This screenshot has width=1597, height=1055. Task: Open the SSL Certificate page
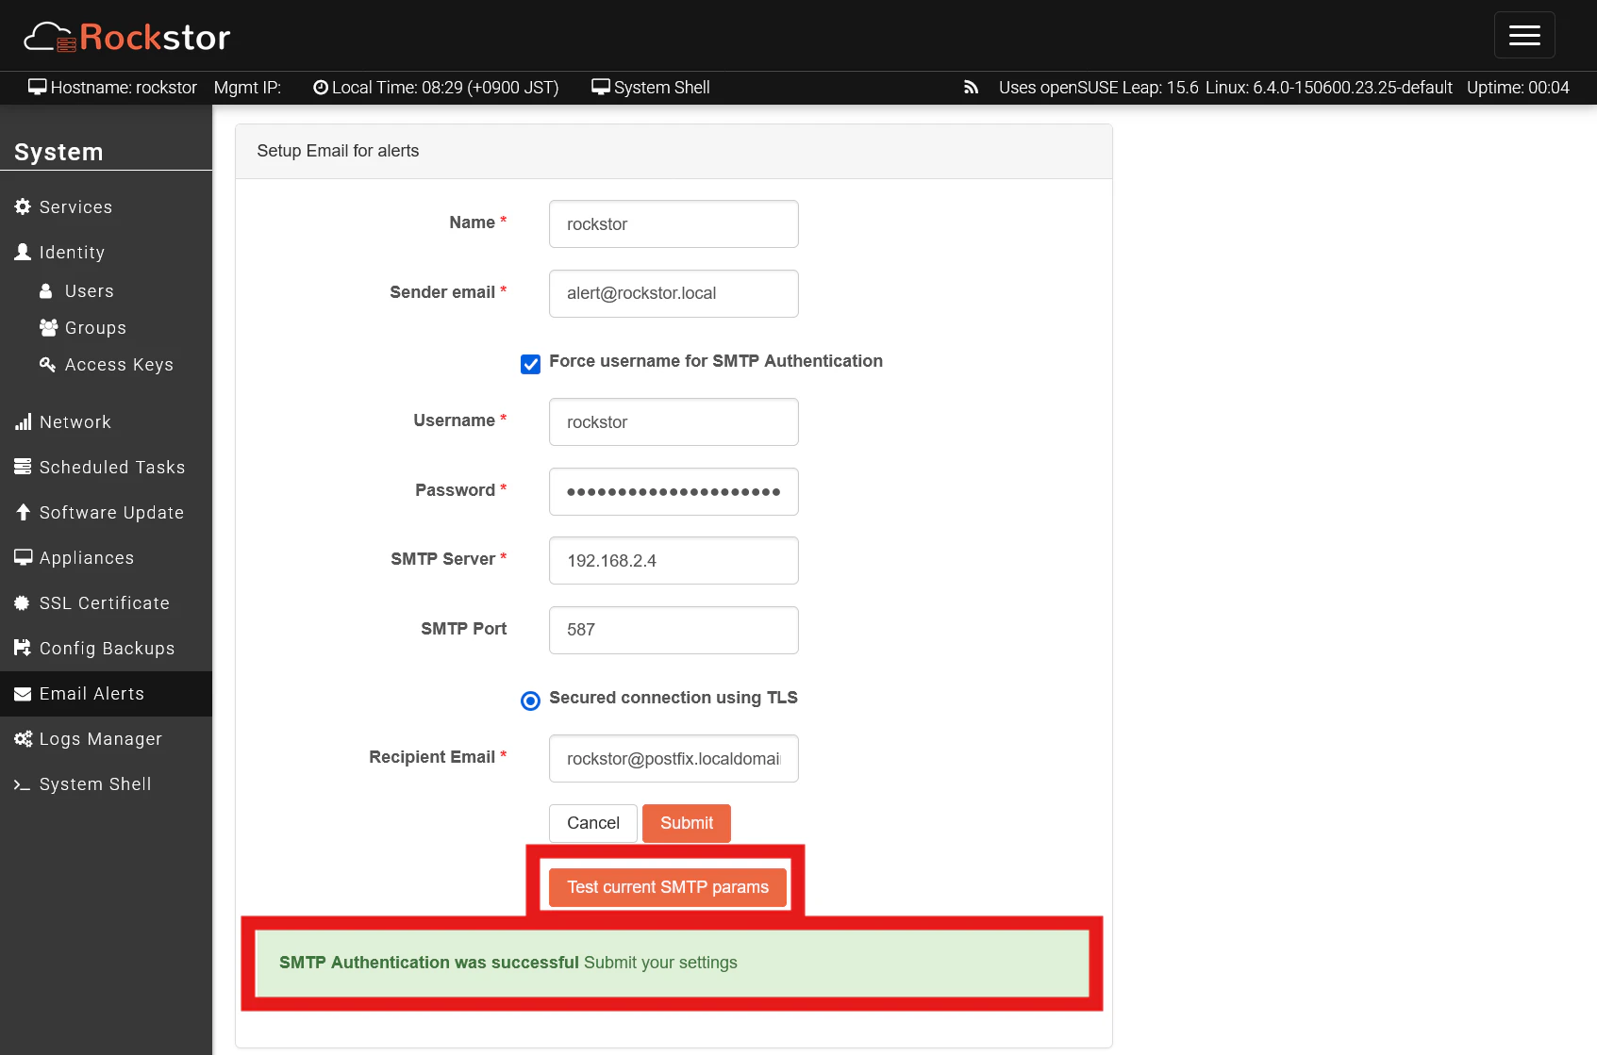click(106, 602)
